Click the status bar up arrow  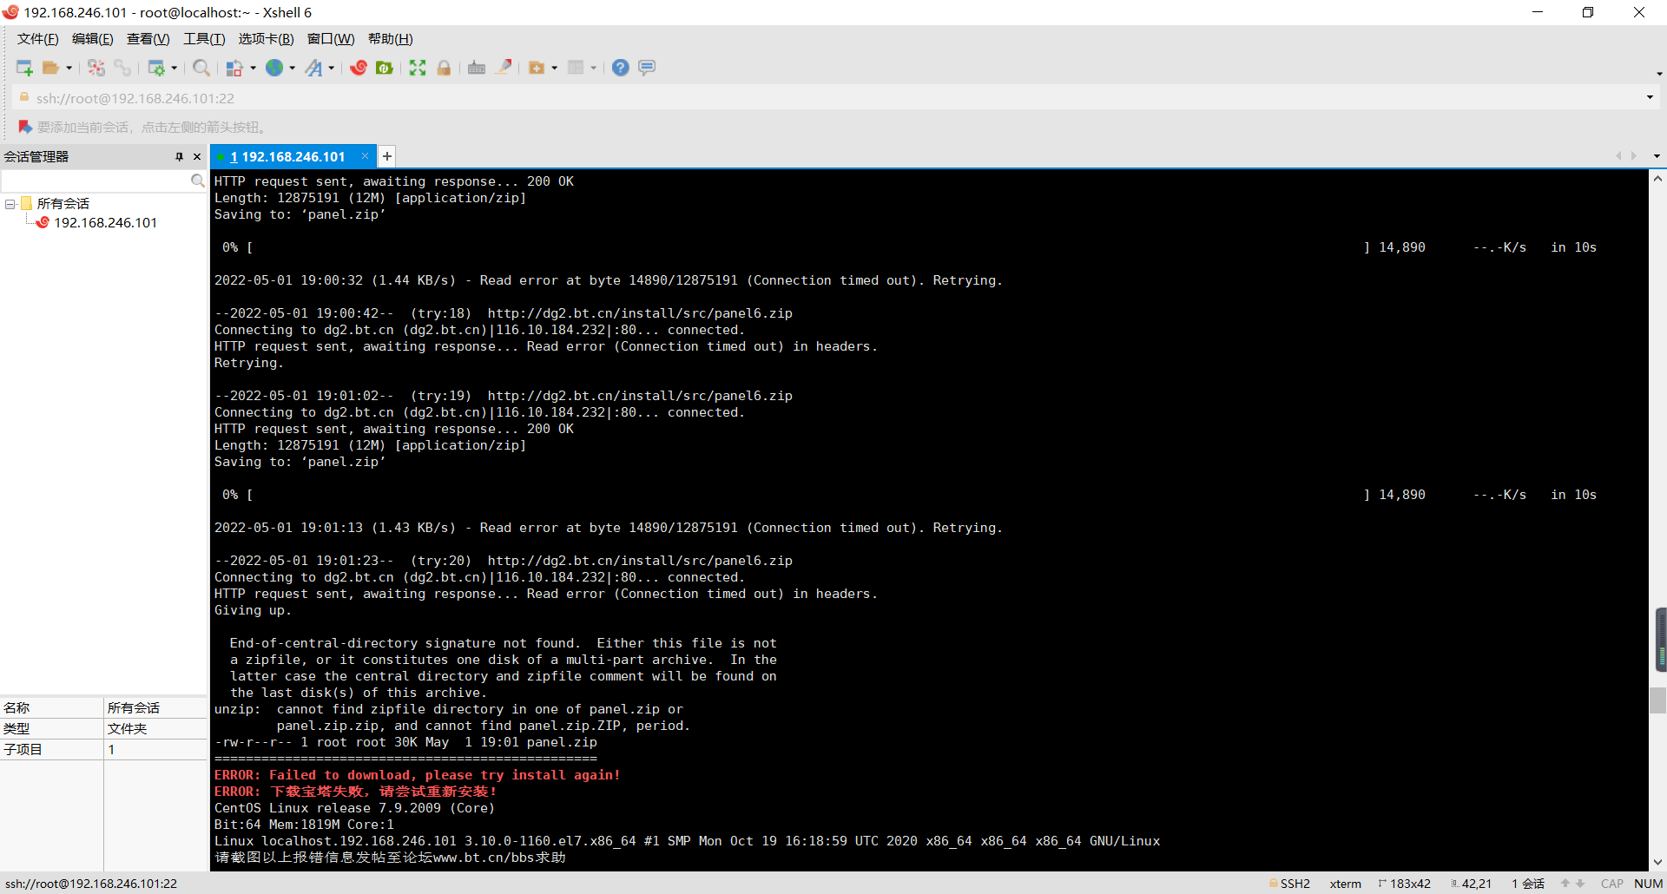coord(1565,884)
